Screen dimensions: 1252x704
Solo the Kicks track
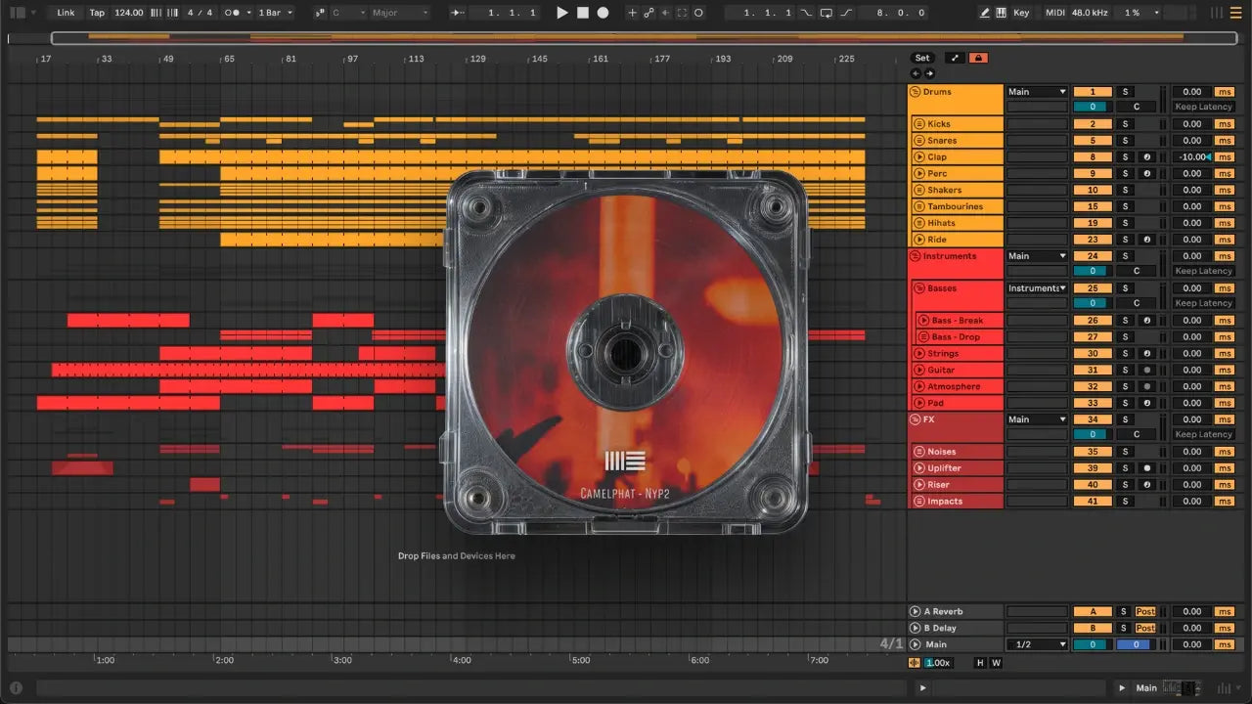pyautogui.click(x=1125, y=124)
